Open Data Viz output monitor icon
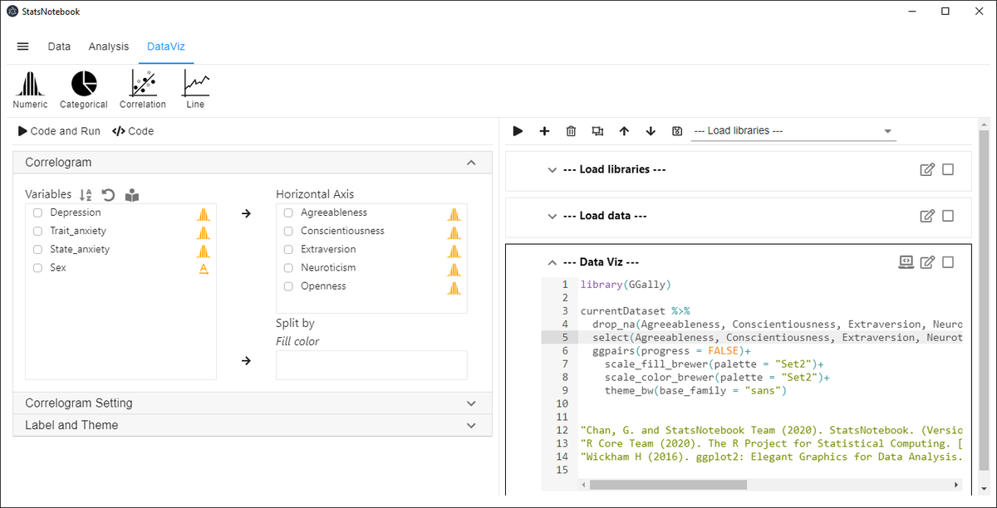 906,262
